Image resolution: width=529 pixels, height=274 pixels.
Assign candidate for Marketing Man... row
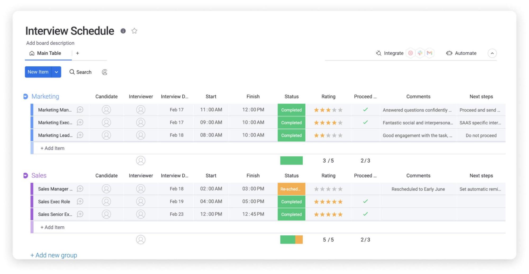[x=106, y=110]
